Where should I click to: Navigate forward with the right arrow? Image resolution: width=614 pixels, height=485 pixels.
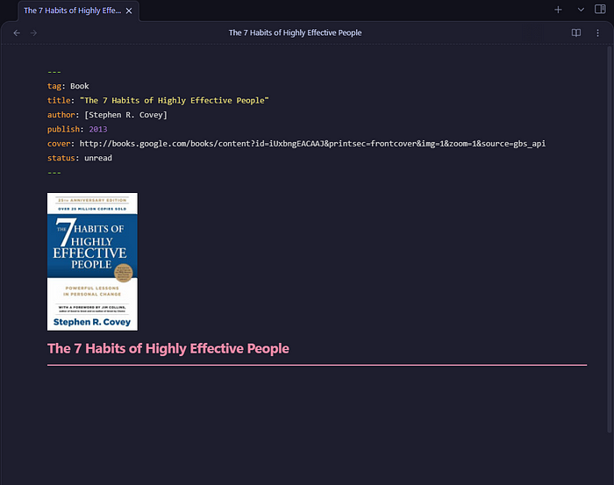tap(33, 32)
